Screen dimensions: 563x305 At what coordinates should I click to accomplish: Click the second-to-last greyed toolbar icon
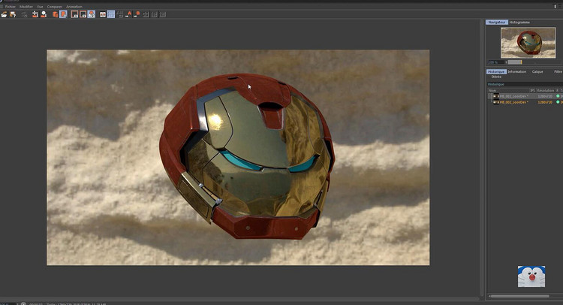154,14
